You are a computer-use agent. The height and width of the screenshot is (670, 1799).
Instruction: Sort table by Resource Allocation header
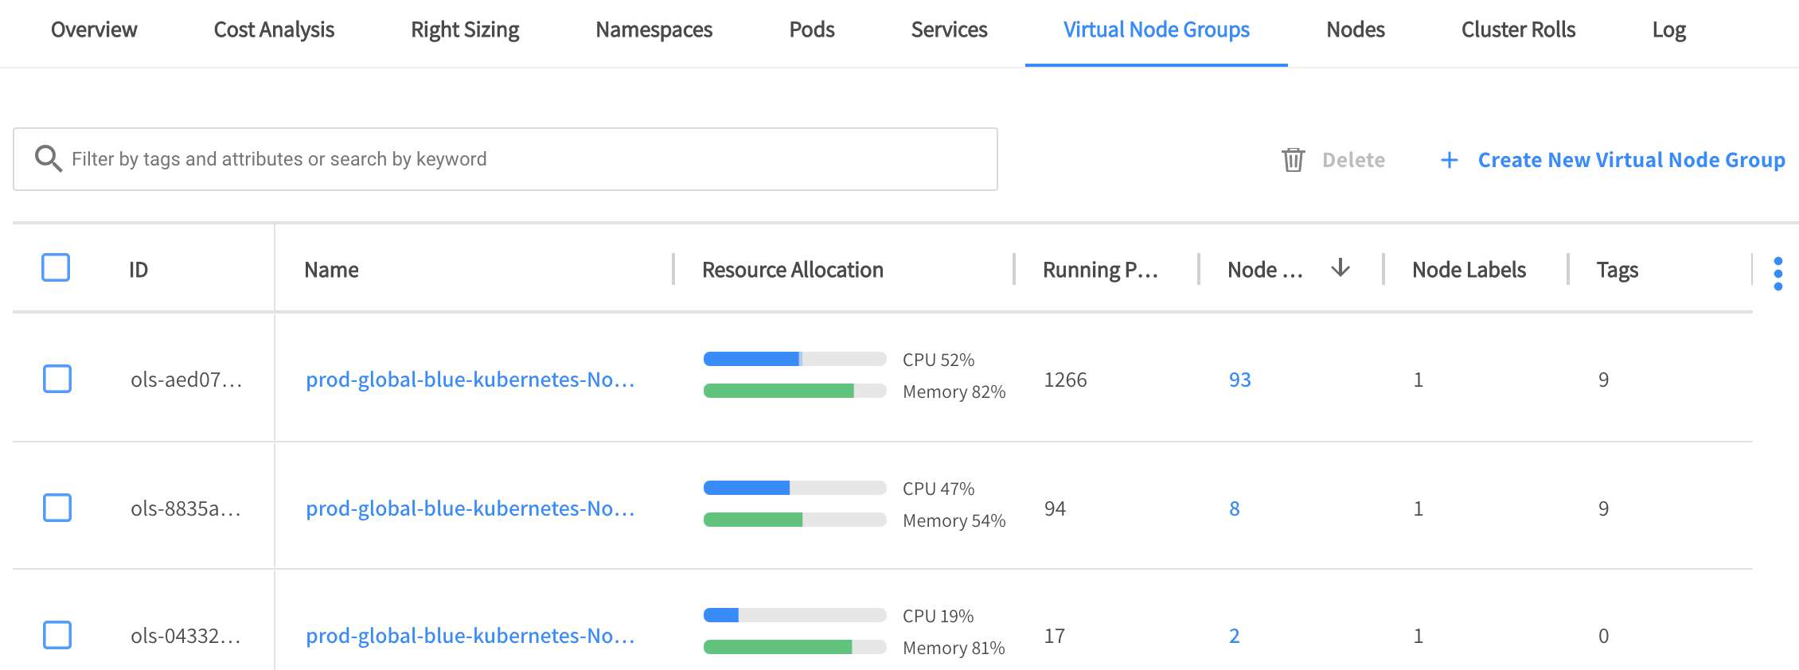[792, 270]
